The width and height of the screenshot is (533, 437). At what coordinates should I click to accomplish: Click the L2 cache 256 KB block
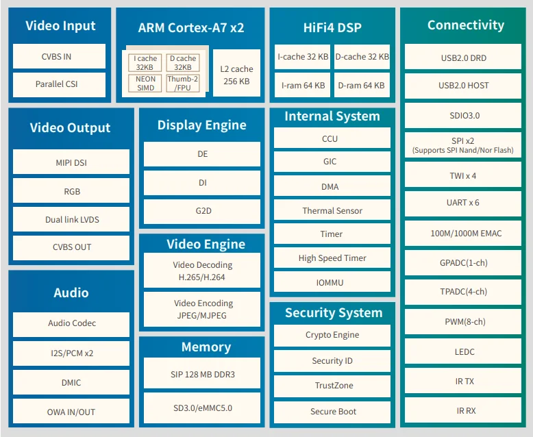tap(236, 75)
